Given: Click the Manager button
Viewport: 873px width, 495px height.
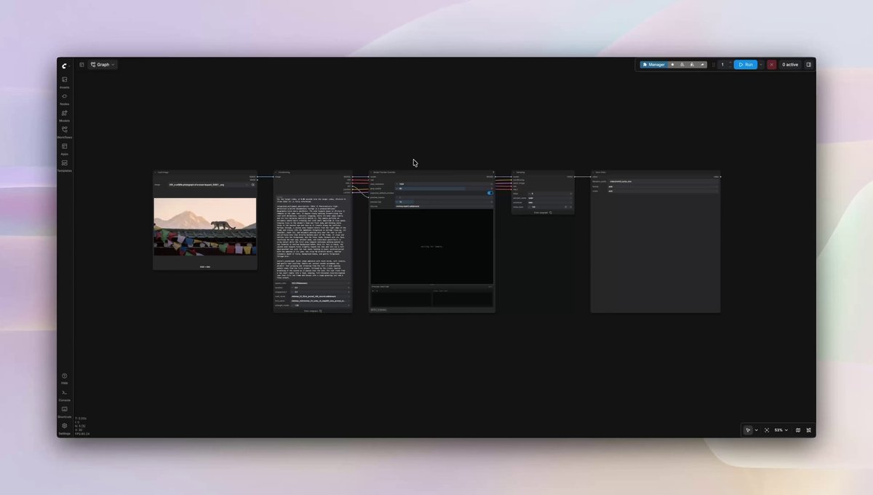Looking at the screenshot, I should tap(653, 65).
